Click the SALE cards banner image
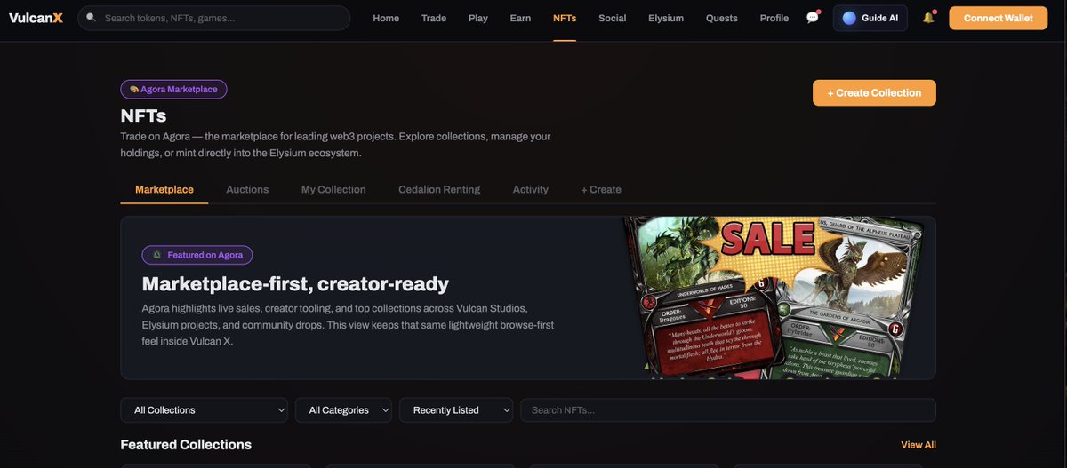The height and width of the screenshot is (468, 1067). [774, 298]
